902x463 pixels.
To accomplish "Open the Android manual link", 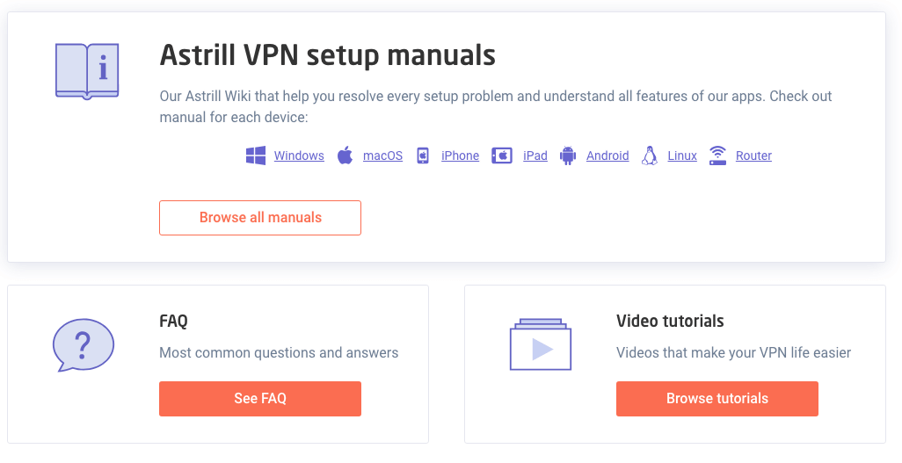I will tap(607, 156).
